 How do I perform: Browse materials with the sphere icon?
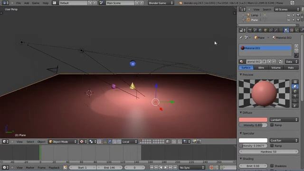tap(242, 62)
